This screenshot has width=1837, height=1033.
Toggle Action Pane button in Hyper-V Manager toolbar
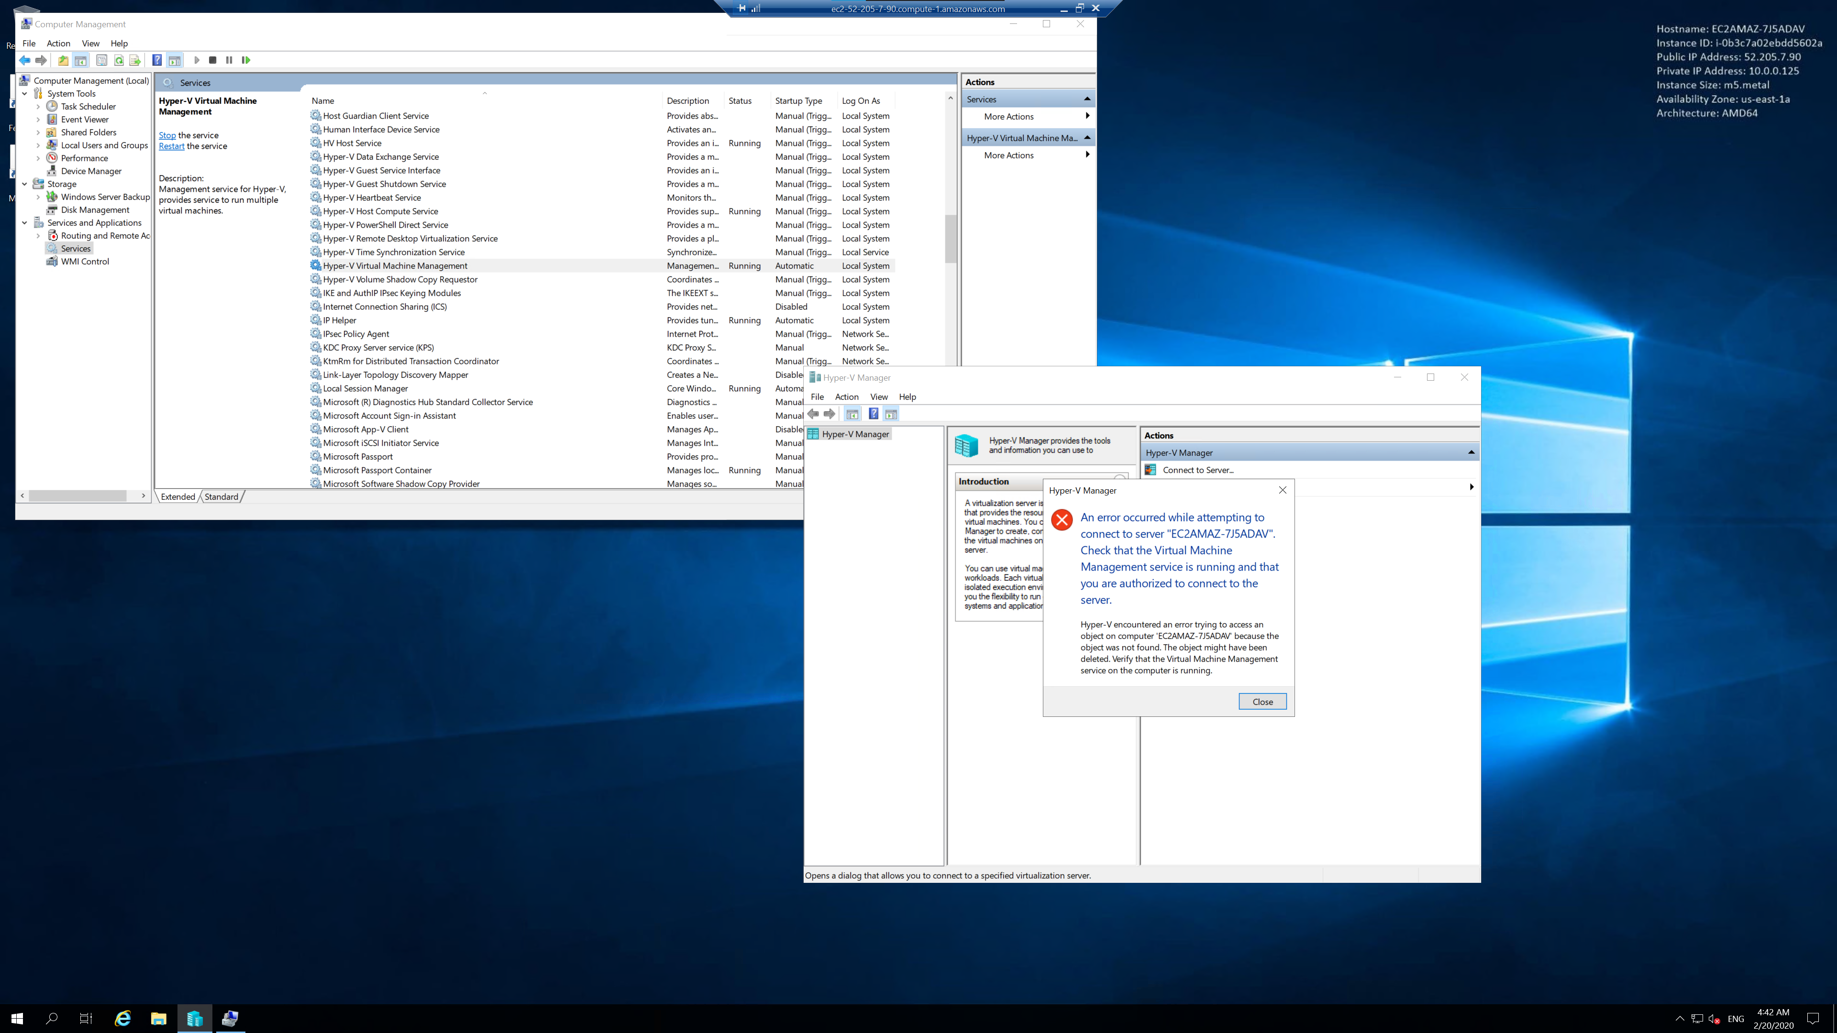pos(891,414)
